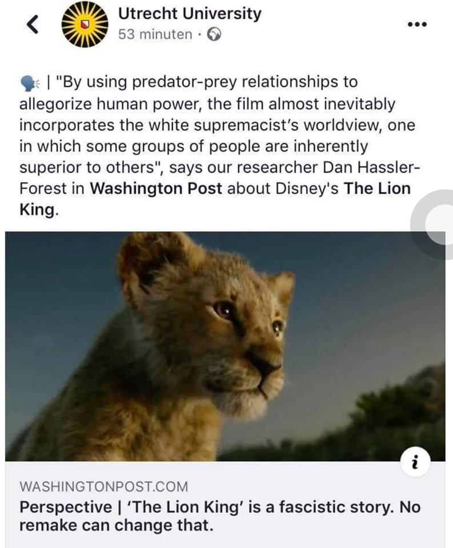Click the bold "The Lion" film title
453x548 pixels.
click(377, 189)
